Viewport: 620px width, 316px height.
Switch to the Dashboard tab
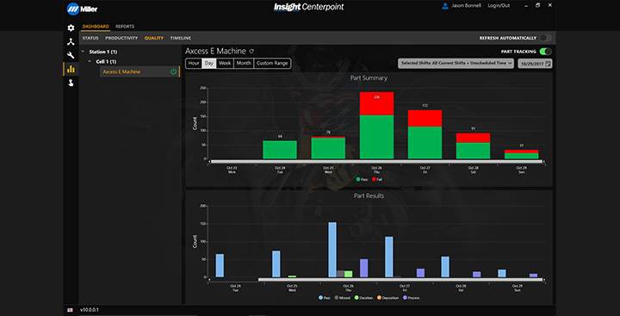coord(96,27)
